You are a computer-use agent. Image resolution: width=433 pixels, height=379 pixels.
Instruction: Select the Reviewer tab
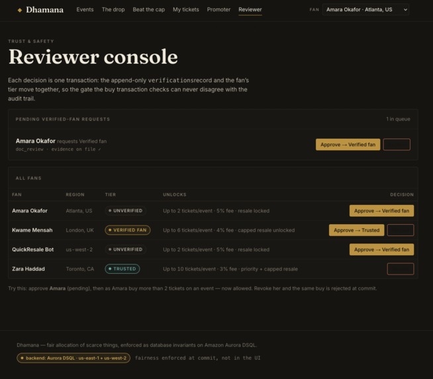click(x=250, y=9)
